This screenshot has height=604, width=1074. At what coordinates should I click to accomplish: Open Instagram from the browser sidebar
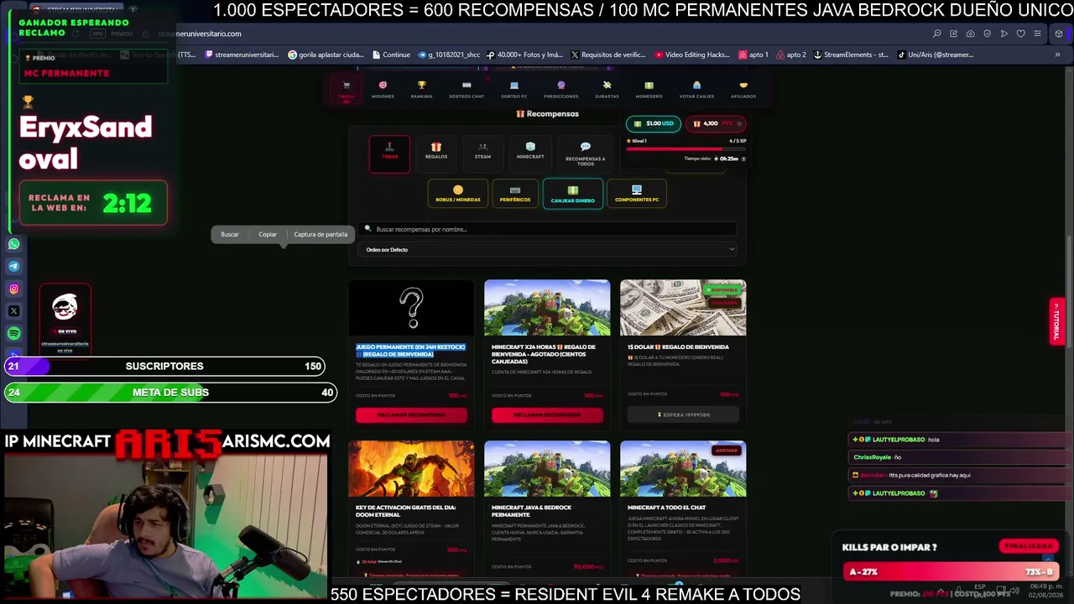tap(13, 289)
